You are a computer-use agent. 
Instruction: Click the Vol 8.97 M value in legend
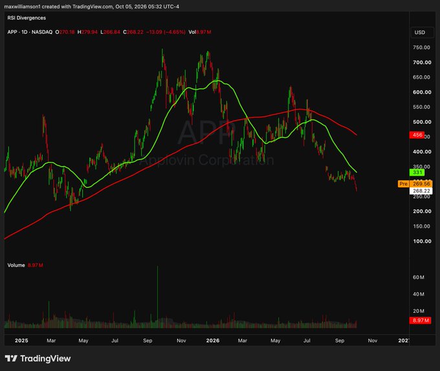pos(199,32)
